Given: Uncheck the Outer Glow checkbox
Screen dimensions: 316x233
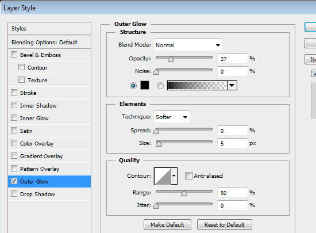Looking at the screenshot, I should pos(14,181).
